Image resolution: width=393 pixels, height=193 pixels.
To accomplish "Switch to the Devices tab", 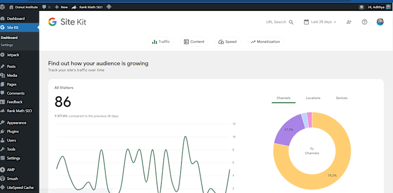I will click(341, 98).
